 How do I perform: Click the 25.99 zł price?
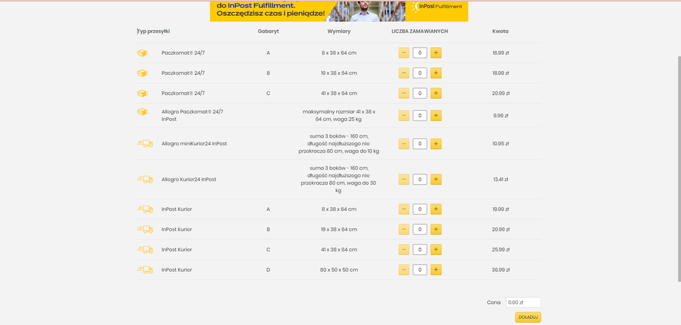(500, 249)
